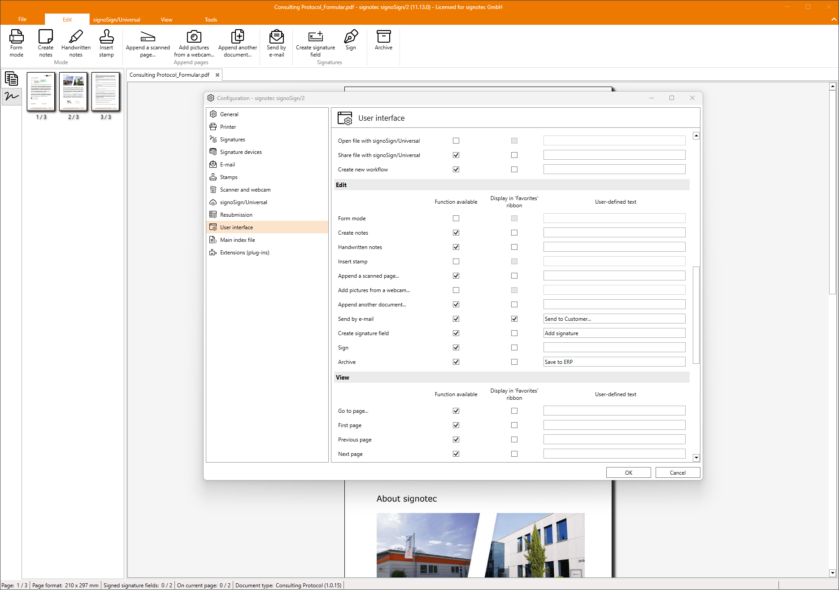Select page 2 / 3 thumbnail
The width and height of the screenshot is (839, 590).
[x=73, y=92]
